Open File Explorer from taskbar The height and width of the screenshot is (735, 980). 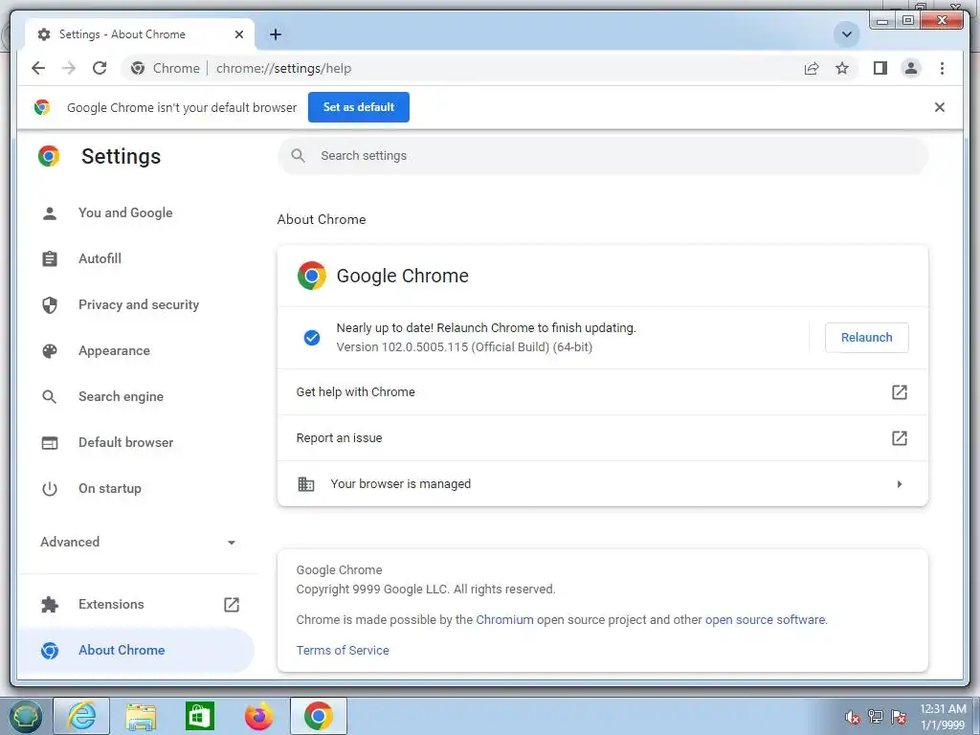141,716
